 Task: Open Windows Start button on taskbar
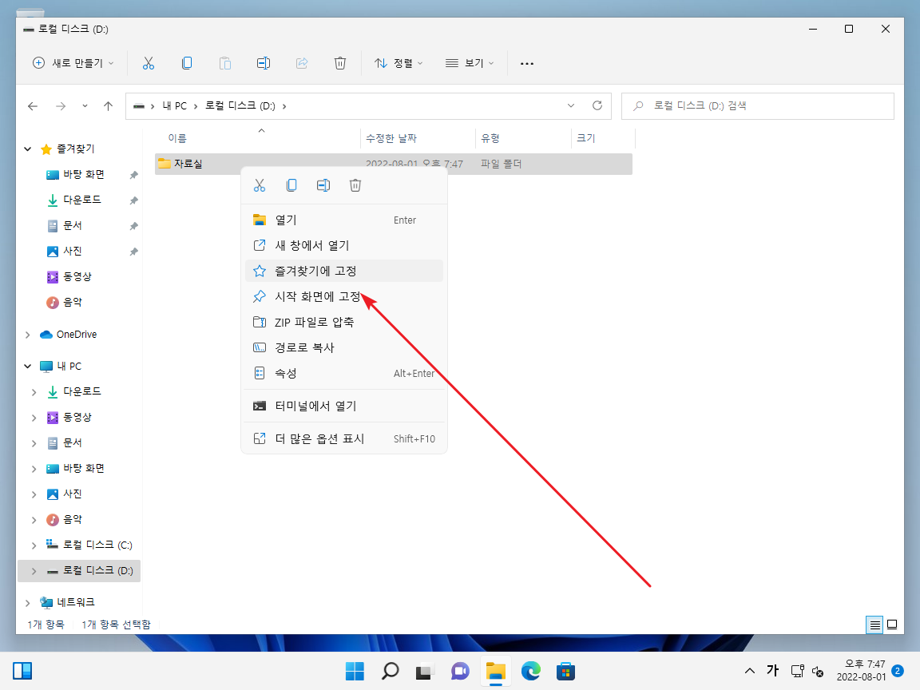point(355,671)
